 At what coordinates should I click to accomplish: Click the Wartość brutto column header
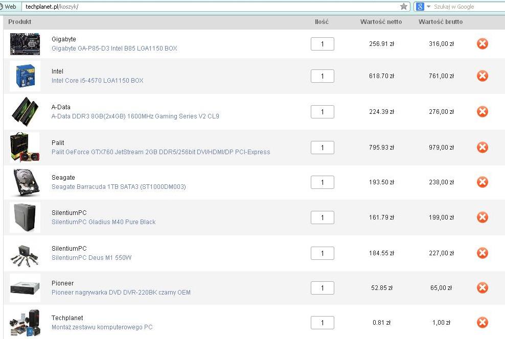[441, 22]
